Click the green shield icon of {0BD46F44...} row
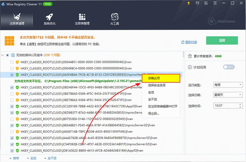This screenshot has height=162, width=246. (17, 87)
